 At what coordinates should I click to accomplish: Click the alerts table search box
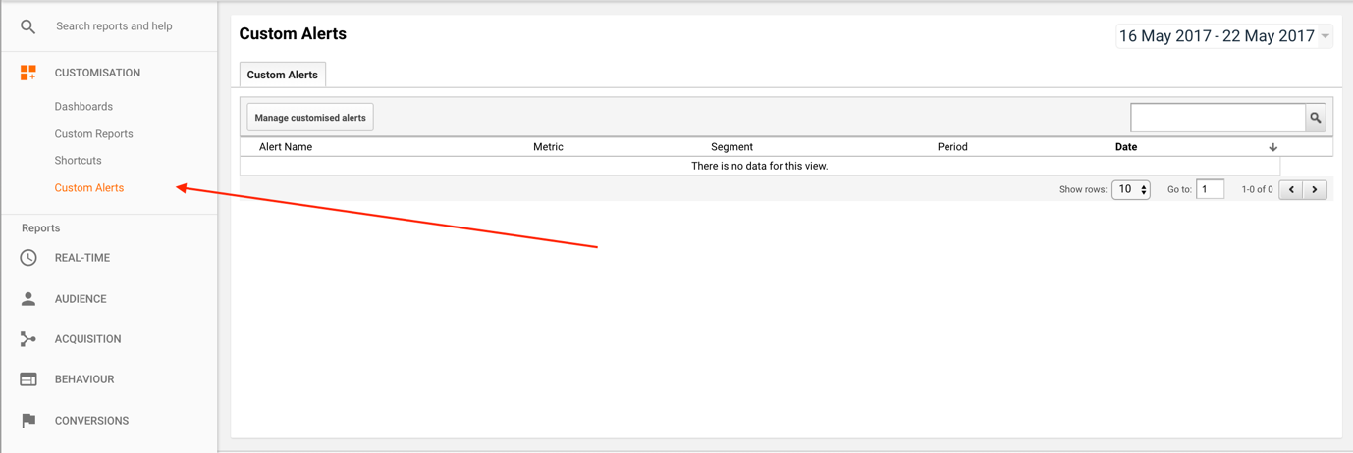coord(1218,118)
